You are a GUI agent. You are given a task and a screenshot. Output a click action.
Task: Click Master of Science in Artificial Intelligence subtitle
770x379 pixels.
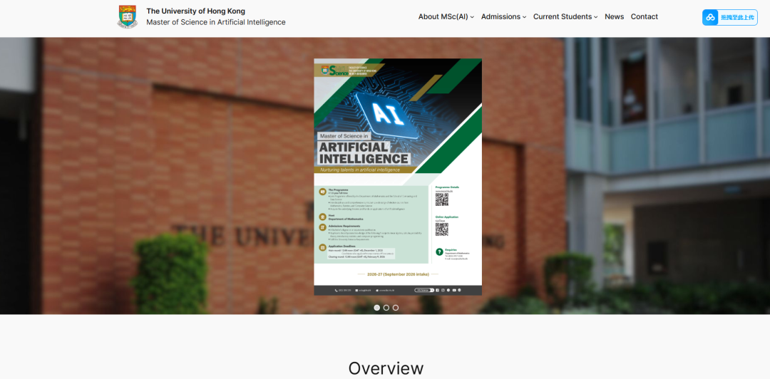215,22
